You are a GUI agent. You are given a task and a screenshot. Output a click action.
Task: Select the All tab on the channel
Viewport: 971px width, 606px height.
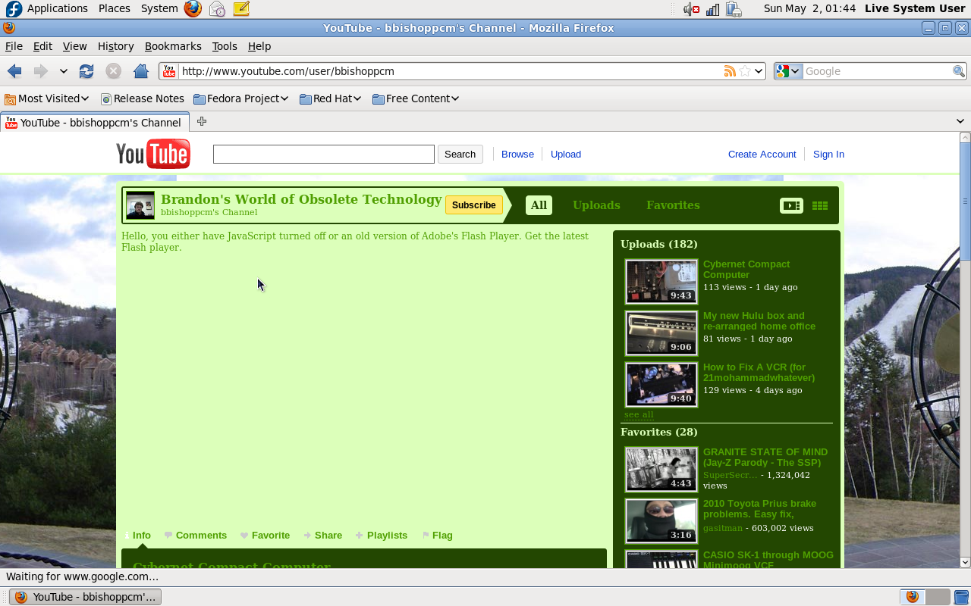pos(539,205)
